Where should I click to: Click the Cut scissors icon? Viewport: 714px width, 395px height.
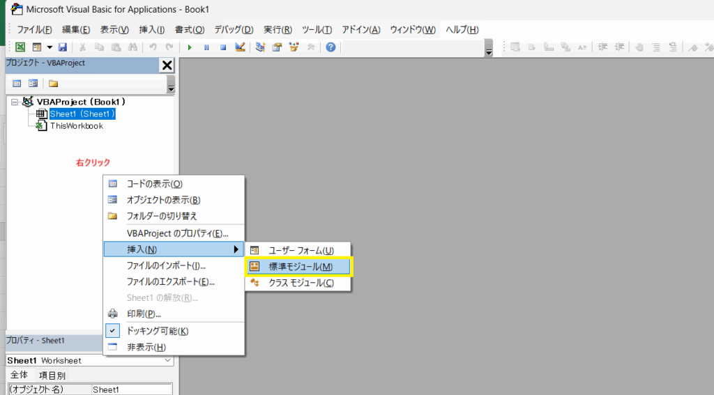tap(82, 47)
